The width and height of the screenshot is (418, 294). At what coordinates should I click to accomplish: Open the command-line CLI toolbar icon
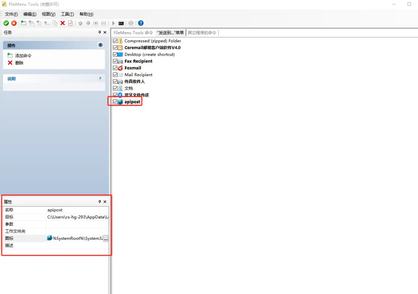[x=121, y=23]
